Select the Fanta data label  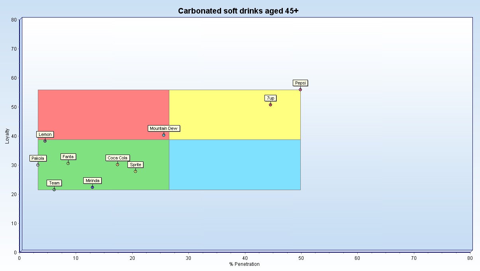coord(68,157)
